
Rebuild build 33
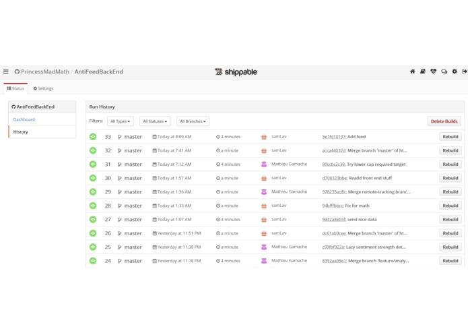point(450,137)
